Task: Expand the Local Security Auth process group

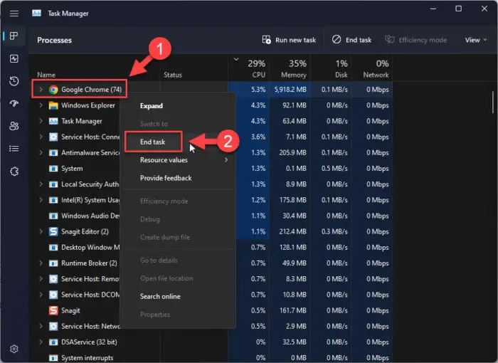Action: coord(41,184)
